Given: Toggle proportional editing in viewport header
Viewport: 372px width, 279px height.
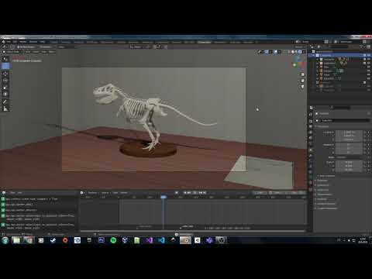Looking at the screenshot, I should [x=165, y=46].
